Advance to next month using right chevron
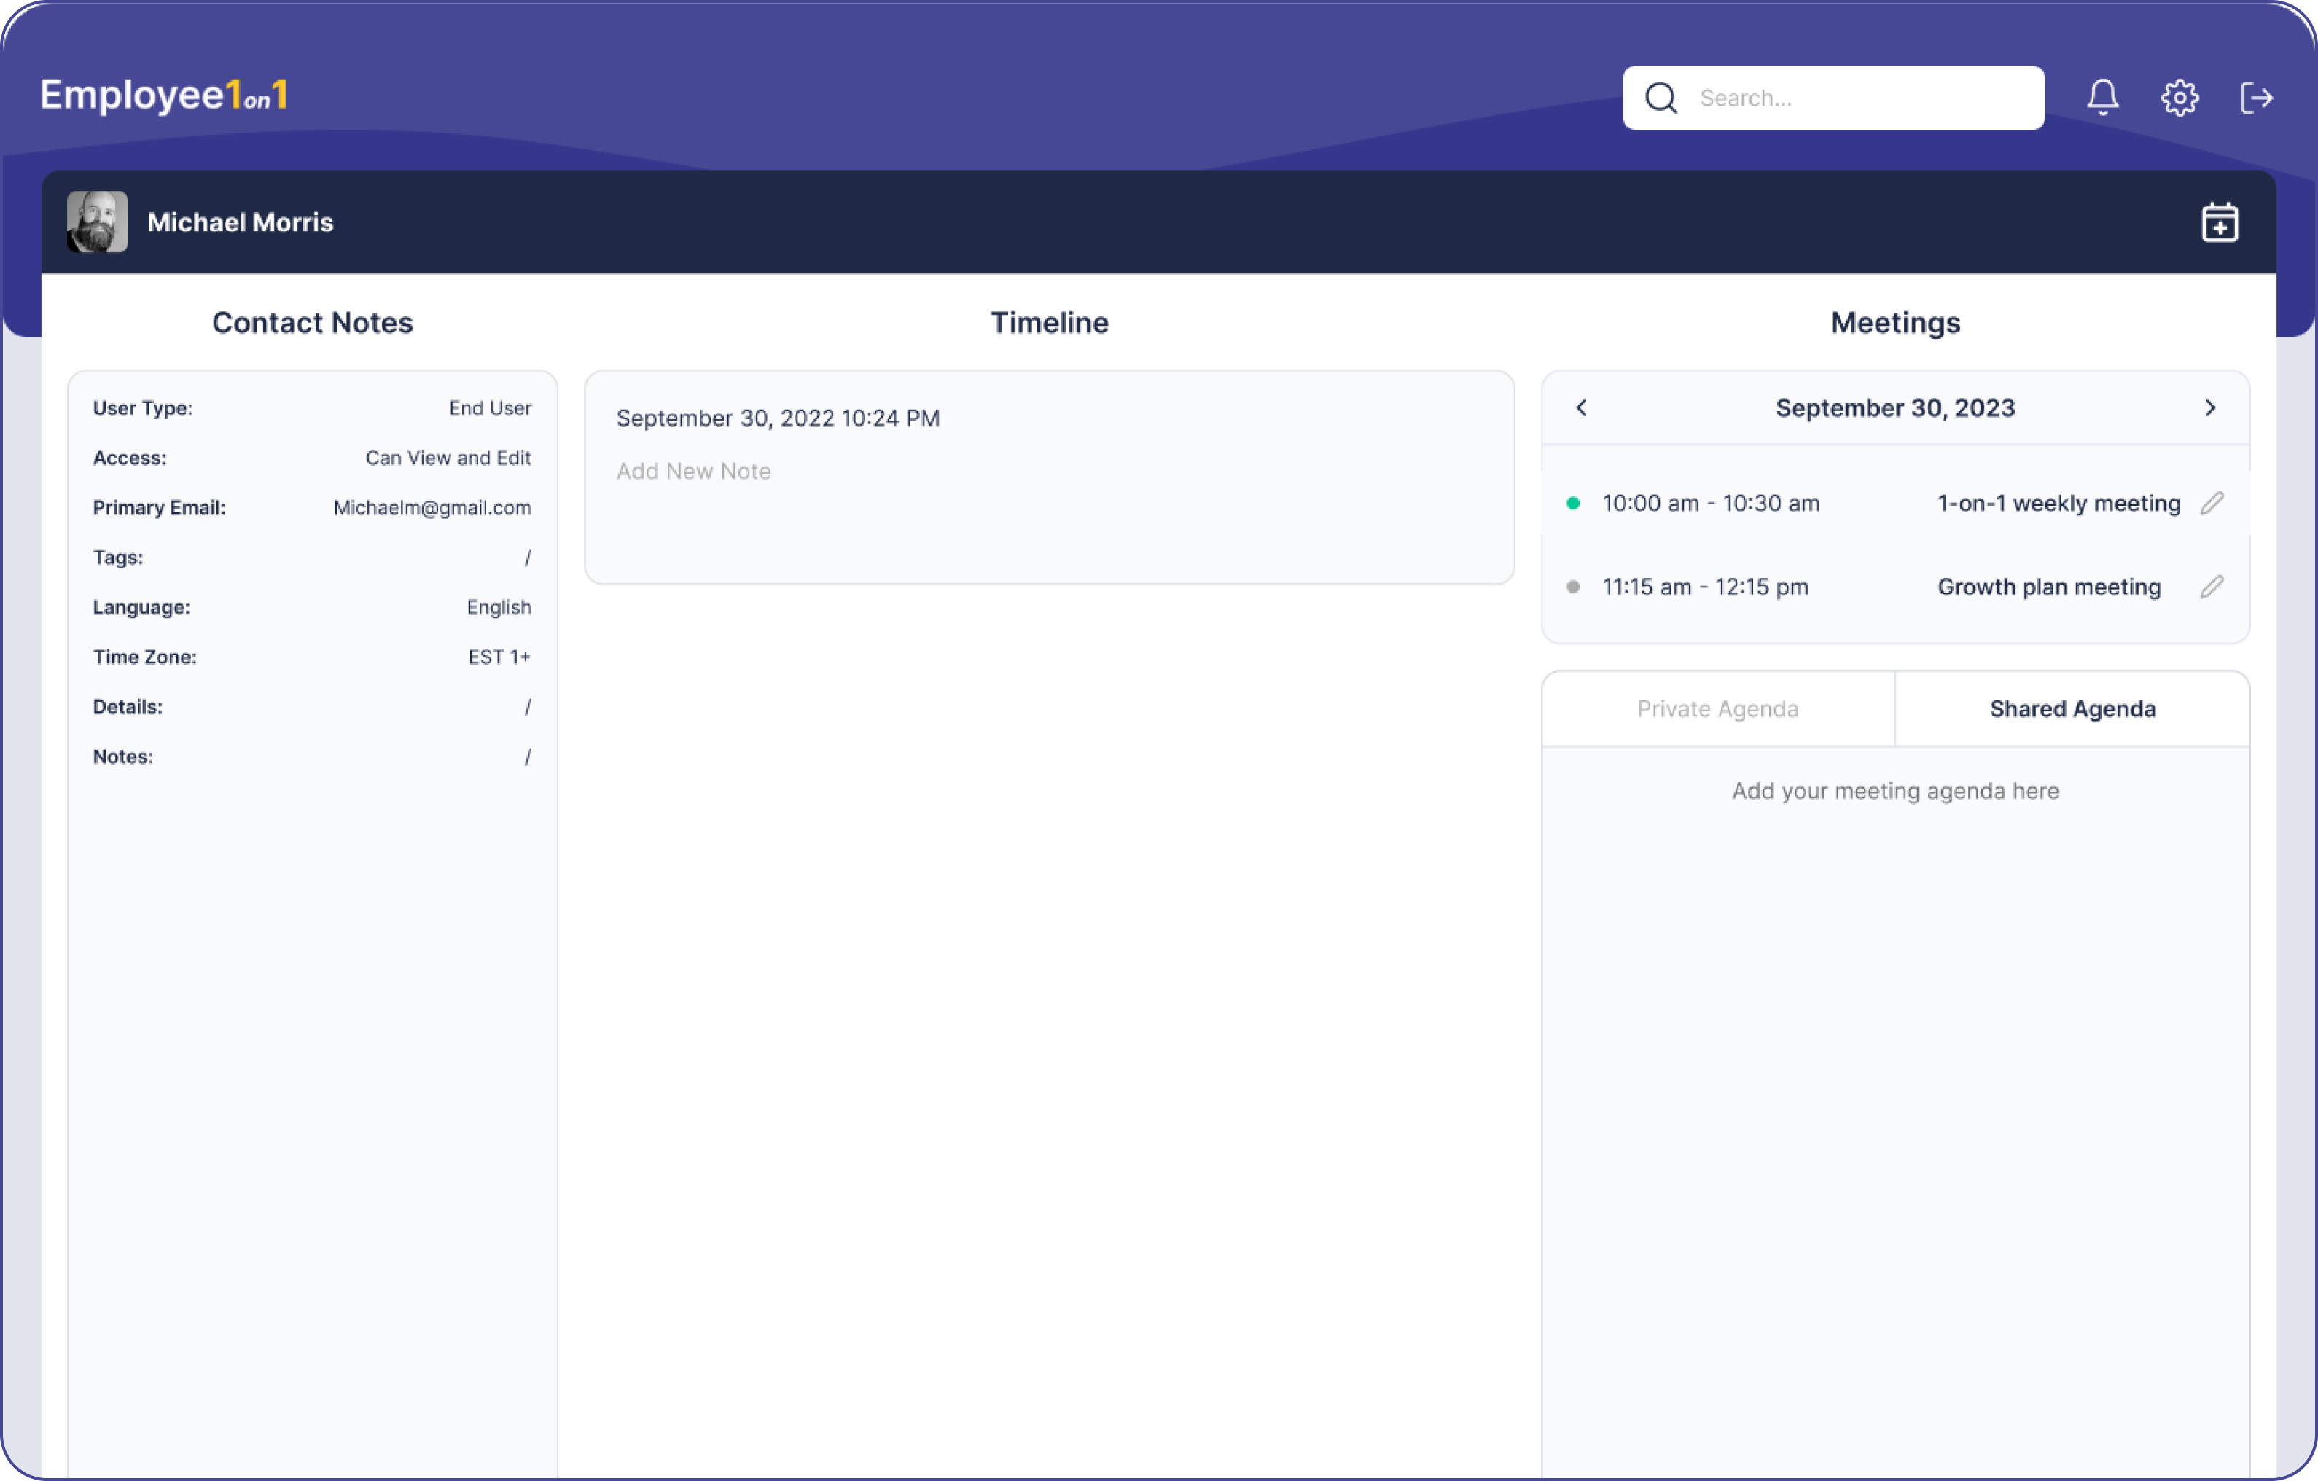This screenshot has width=2318, height=1481. [2210, 407]
